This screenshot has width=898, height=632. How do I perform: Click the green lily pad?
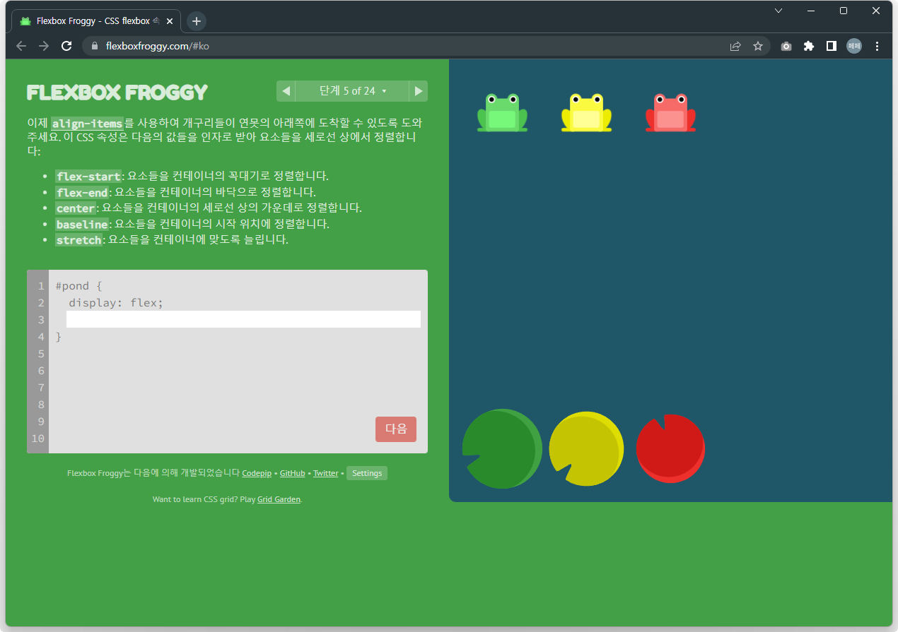502,448
